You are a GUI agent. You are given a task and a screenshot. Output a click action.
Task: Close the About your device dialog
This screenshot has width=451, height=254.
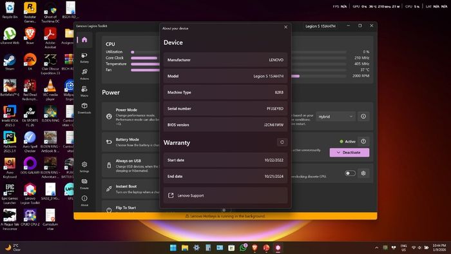[x=285, y=27]
